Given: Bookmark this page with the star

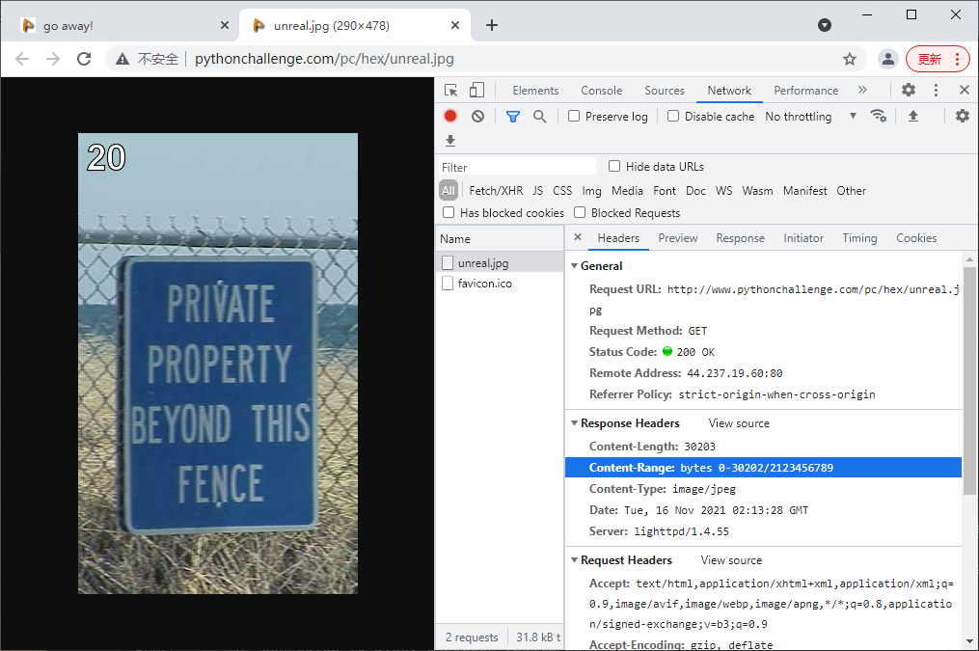Looking at the screenshot, I should [x=849, y=59].
